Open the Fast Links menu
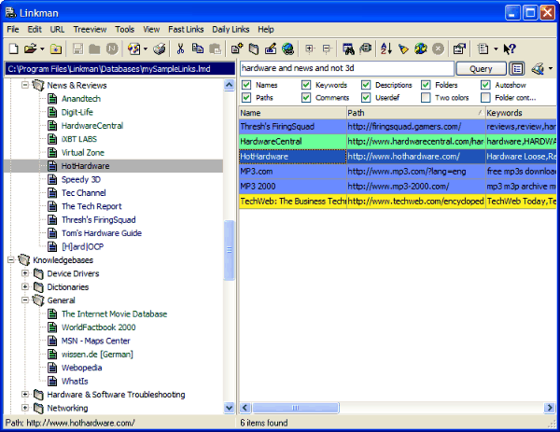560x432 pixels. (x=186, y=29)
